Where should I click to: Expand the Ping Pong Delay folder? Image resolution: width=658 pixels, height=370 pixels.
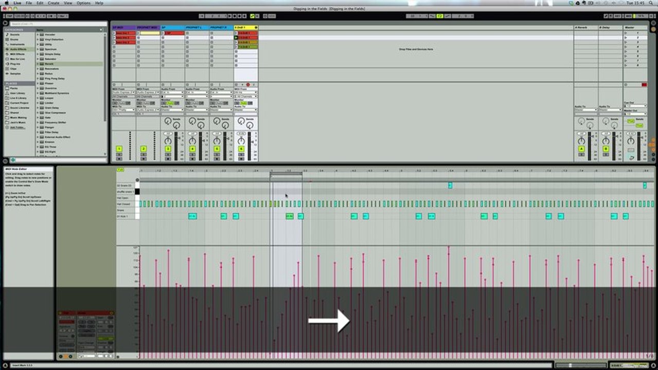click(38, 79)
